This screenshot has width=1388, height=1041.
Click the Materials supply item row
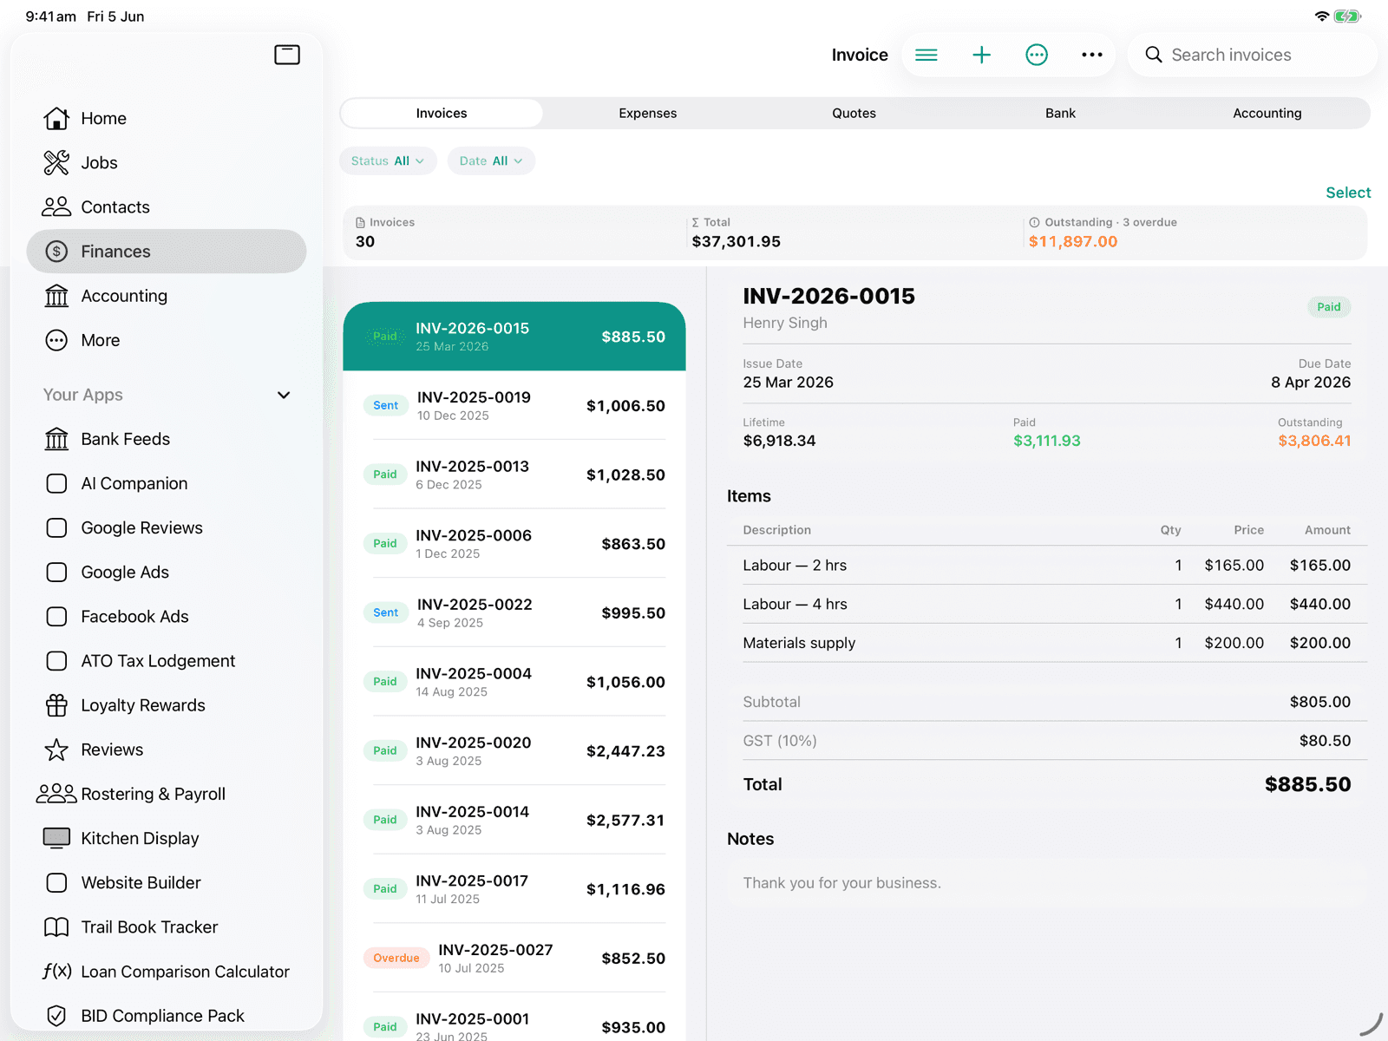pos(1047,643)
